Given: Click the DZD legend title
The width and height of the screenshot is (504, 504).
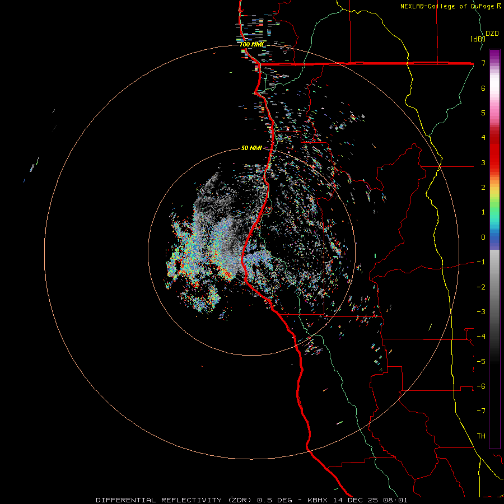Looking at the screenshot, I should click(x=492, y=34).
